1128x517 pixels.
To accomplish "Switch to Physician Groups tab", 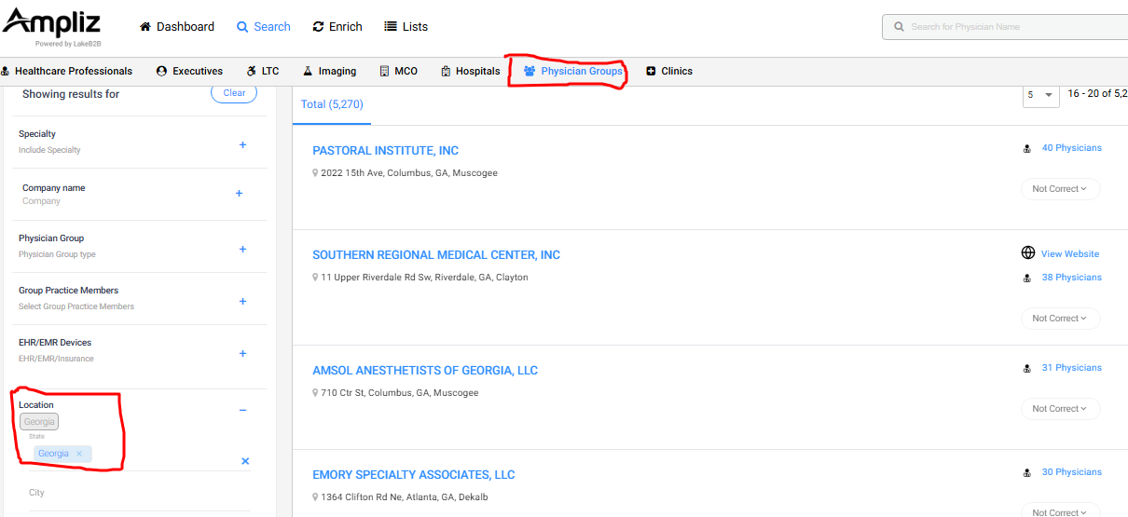I will (x=572, y=71).
